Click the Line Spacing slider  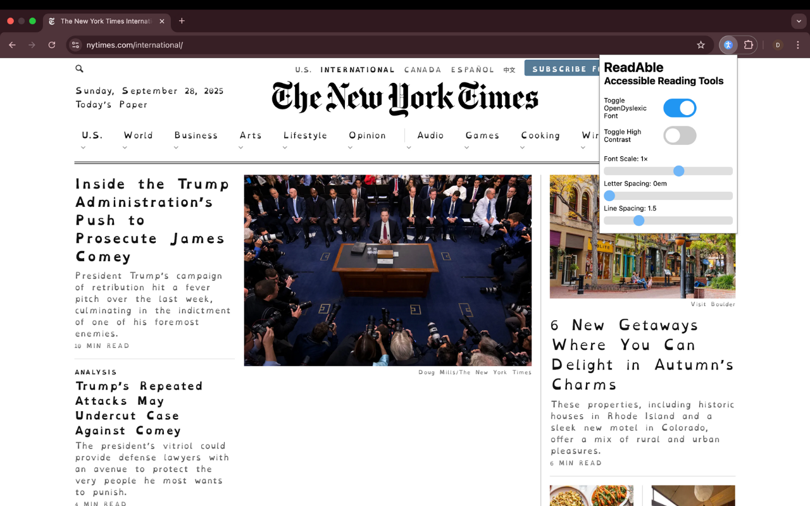668,220
